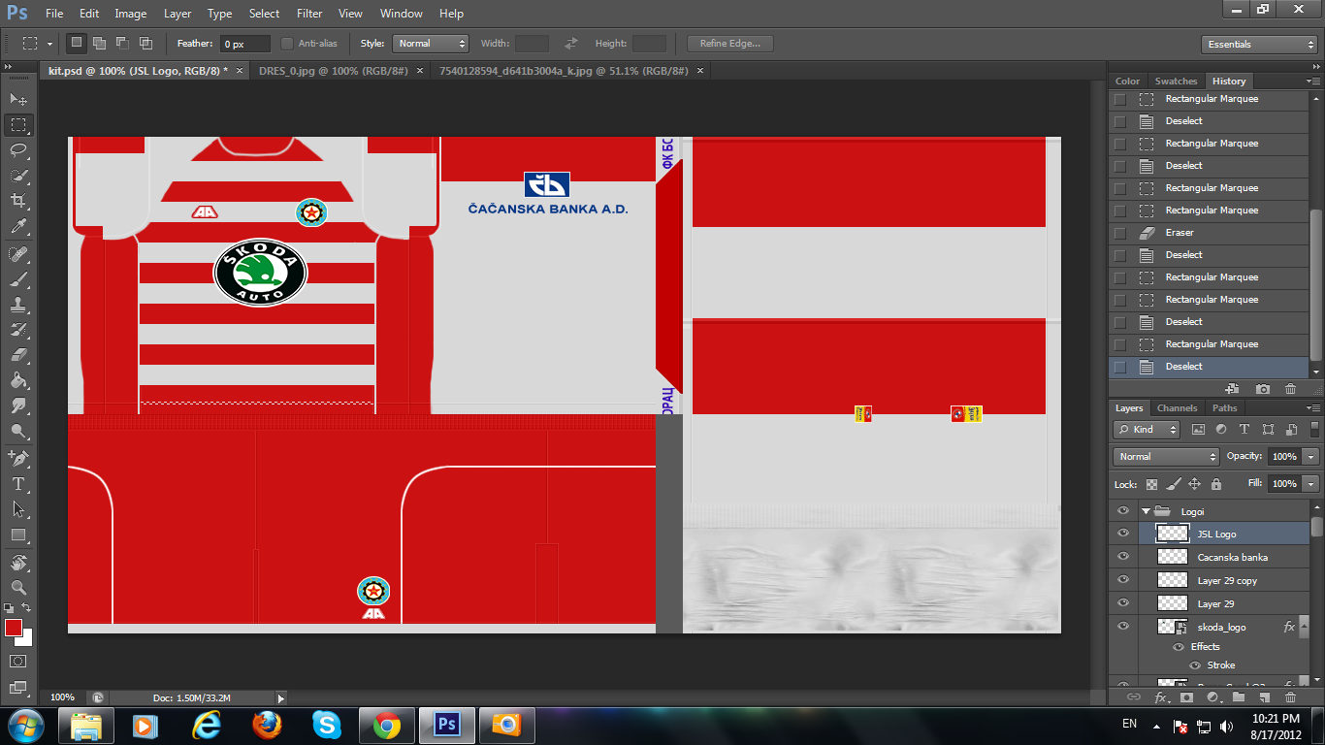1325x745 pixels.
Task: Create a new group folder icon
Action: tap(1239, 697)
